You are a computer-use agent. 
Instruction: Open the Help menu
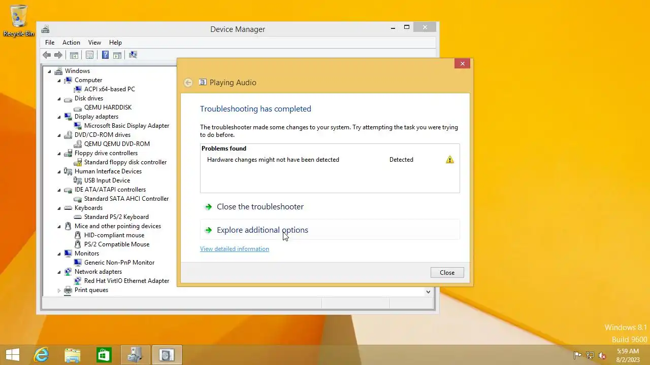pos(115,43)
